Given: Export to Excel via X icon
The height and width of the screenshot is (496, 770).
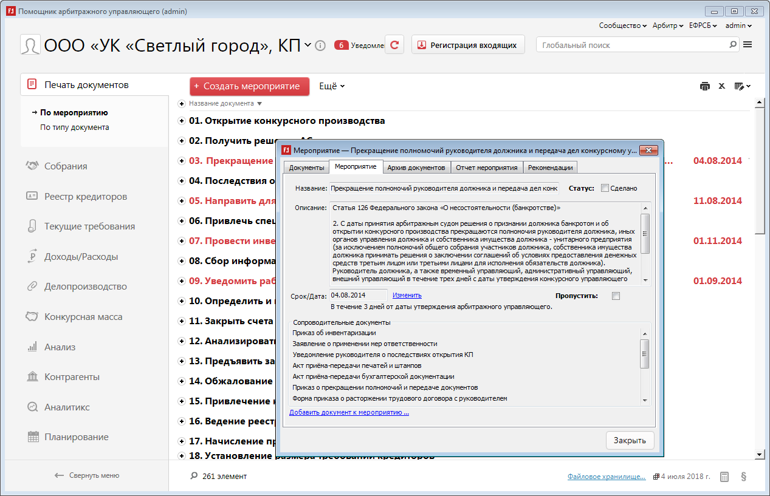Looking at the screenshot, I should [722, 86].
